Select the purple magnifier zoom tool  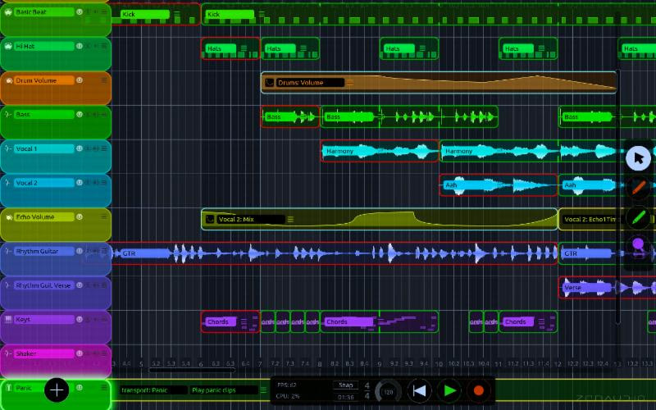(x=639, y=246)
